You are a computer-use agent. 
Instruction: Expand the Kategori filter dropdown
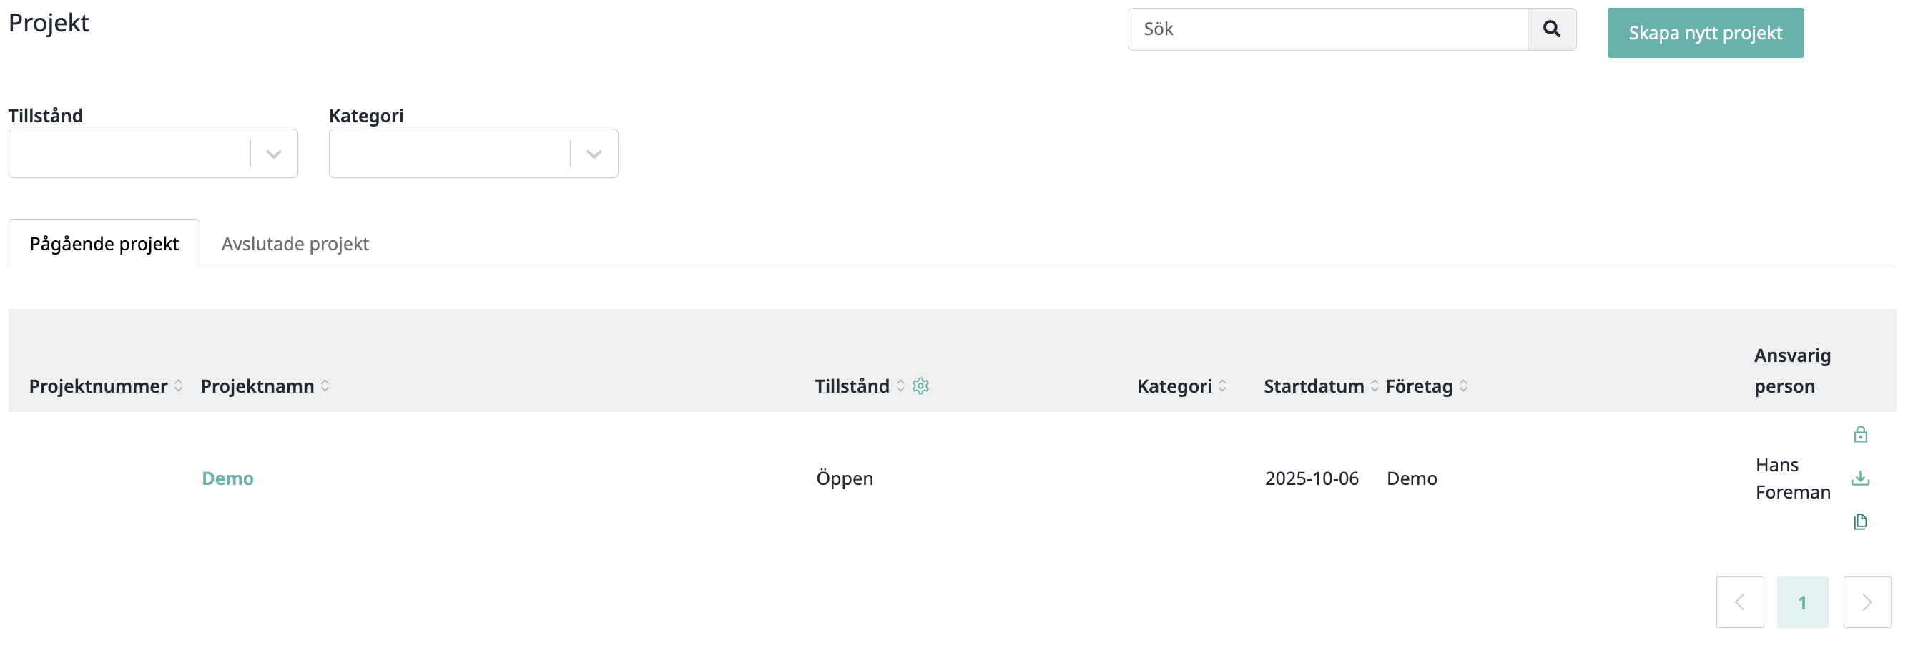594,154
